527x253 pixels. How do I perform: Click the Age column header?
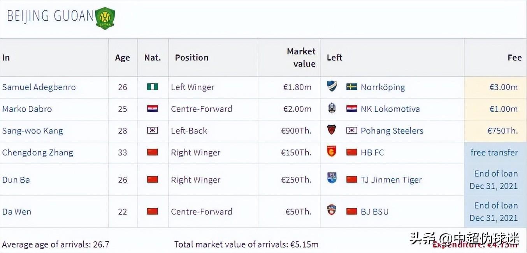point(122,58)
